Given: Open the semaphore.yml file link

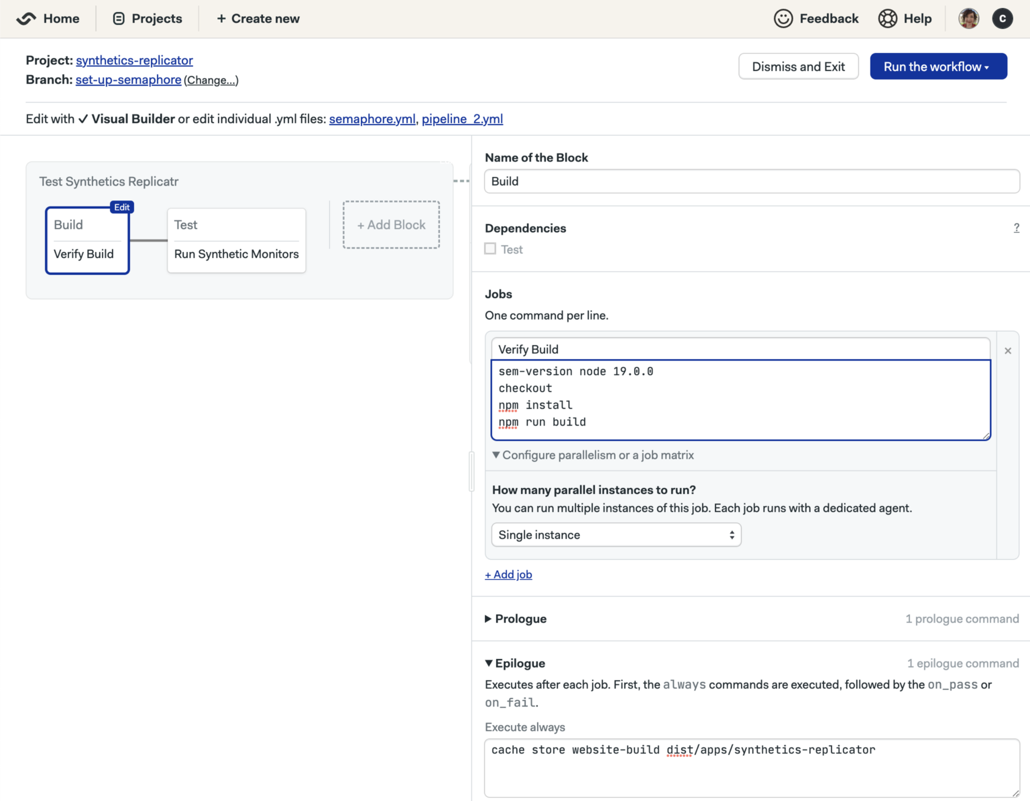Looking at the screenshot, I should (x=371, y=119).
